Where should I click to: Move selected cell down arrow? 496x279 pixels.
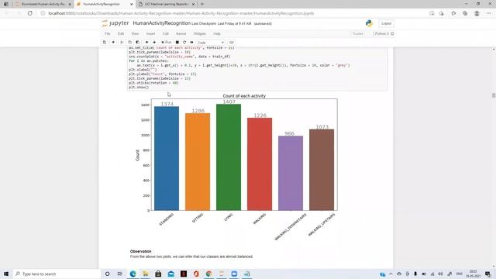[x=154, y=43]
